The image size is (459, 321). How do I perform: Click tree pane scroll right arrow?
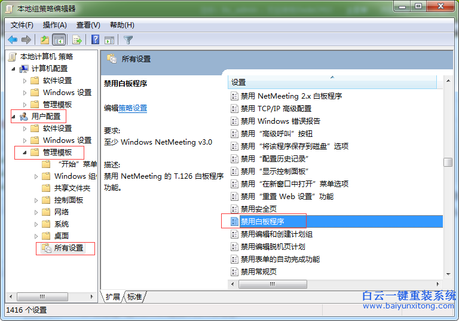[92, 296]
